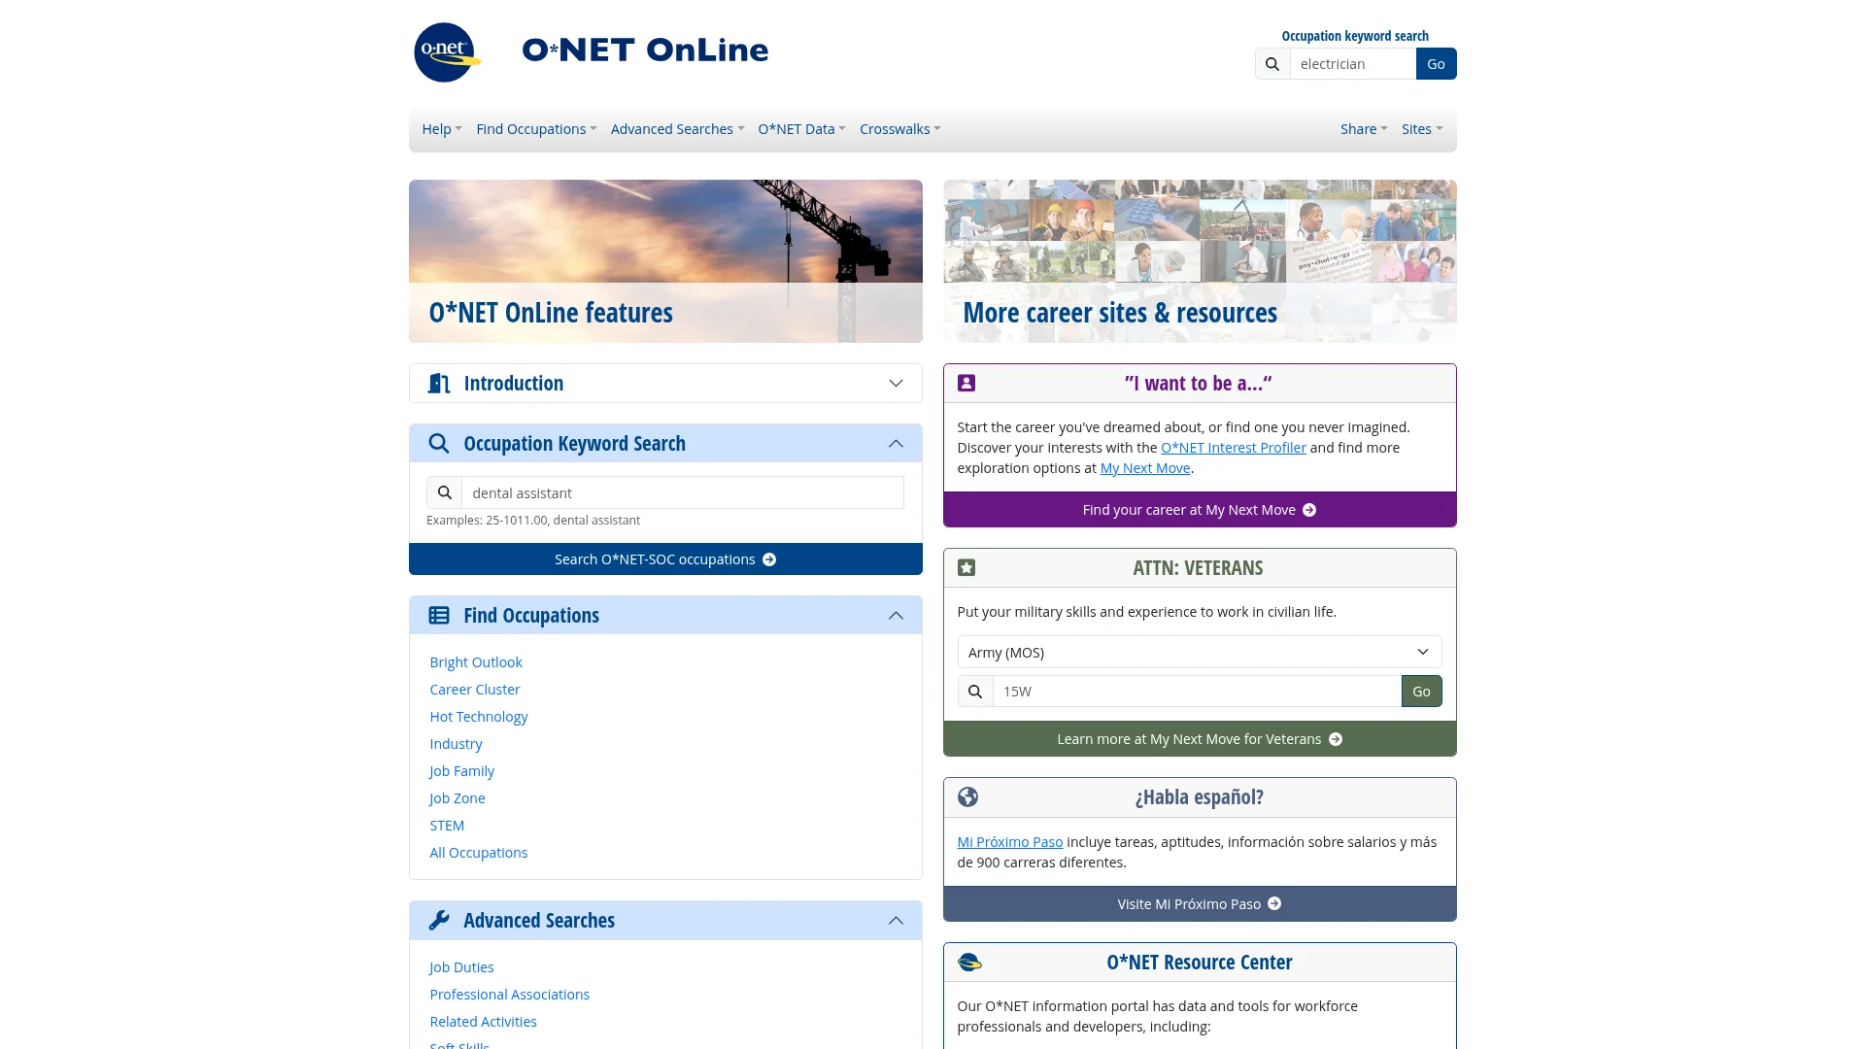This screenshot has width=1865, height=1049.
Task: Open the Related Activities link
Action: point(483,1022)
